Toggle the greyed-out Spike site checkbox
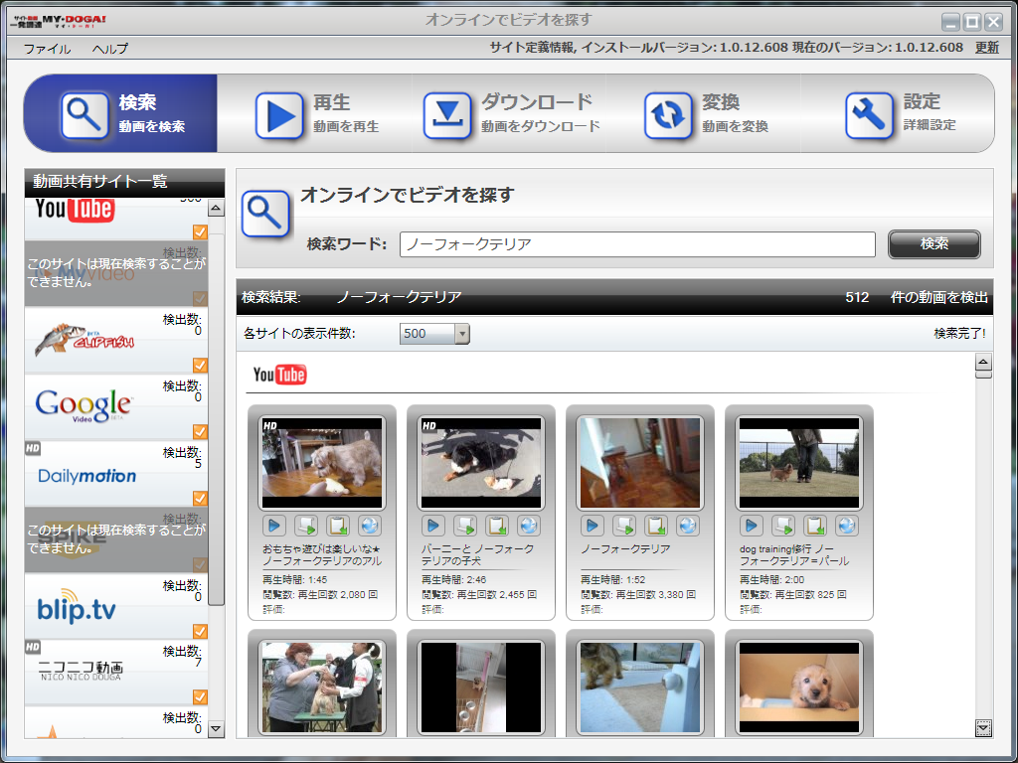The image size is (1018, 763). click(x=200, y=564)
